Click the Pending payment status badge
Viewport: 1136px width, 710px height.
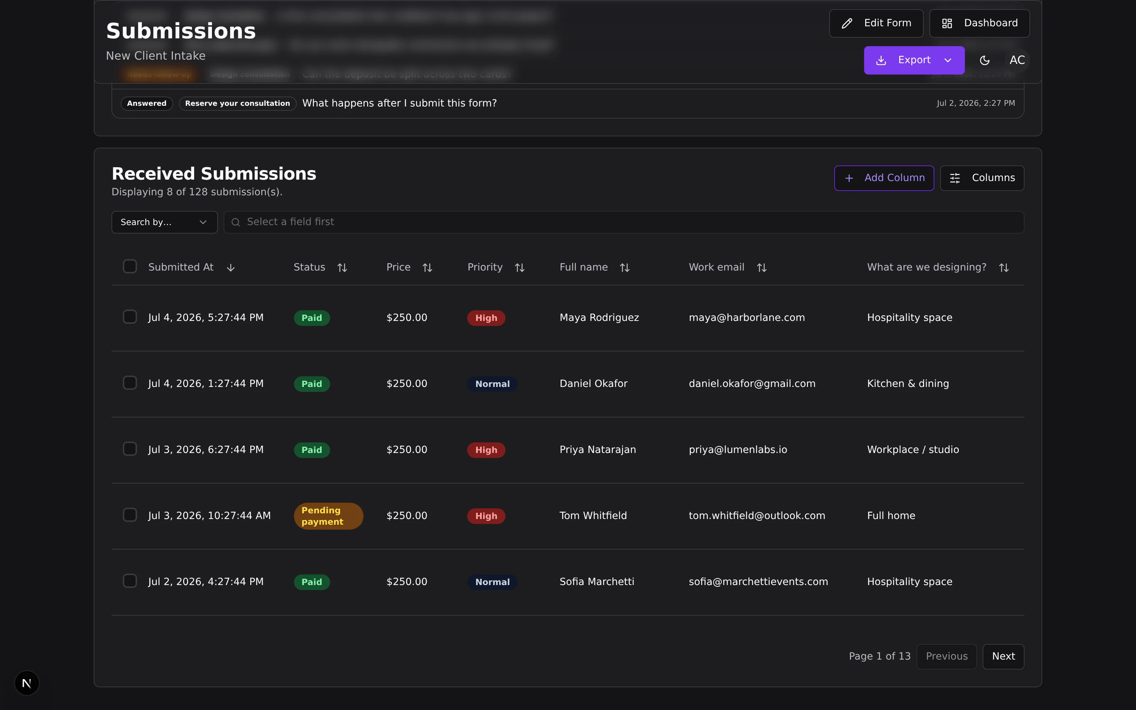point(329,516)
